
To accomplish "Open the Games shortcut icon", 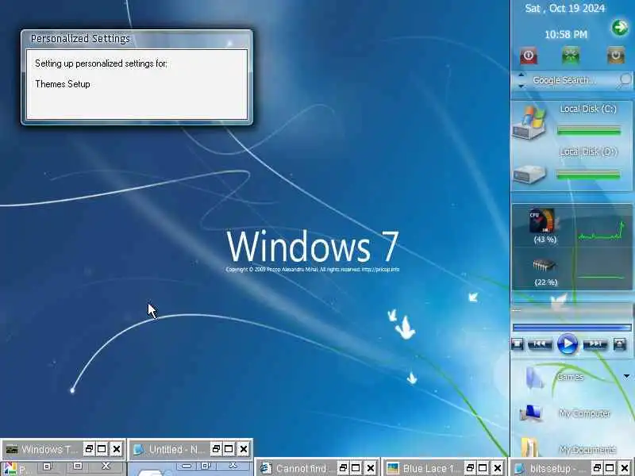I will click(x=534, y=378).
